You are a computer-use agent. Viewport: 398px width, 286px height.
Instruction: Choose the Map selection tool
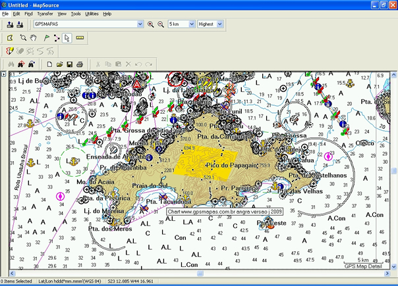[10, 37]
